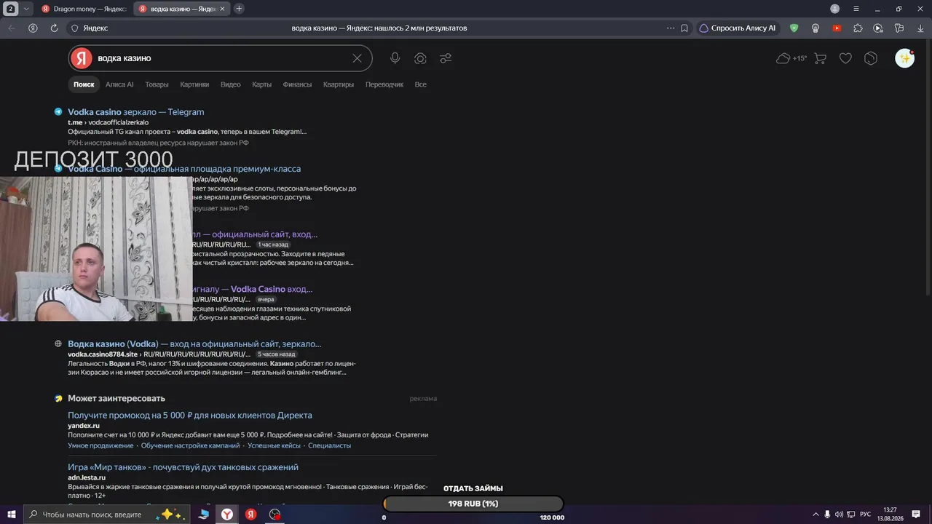Click the Специалисты sitelink
Image resolution: width=932 pixels, height=524 pixels.
click(x=329, y=445)
